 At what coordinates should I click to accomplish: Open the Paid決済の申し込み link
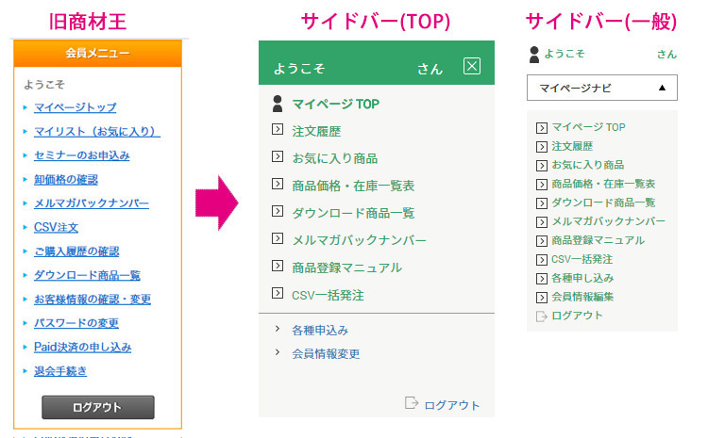coord(83,347)
